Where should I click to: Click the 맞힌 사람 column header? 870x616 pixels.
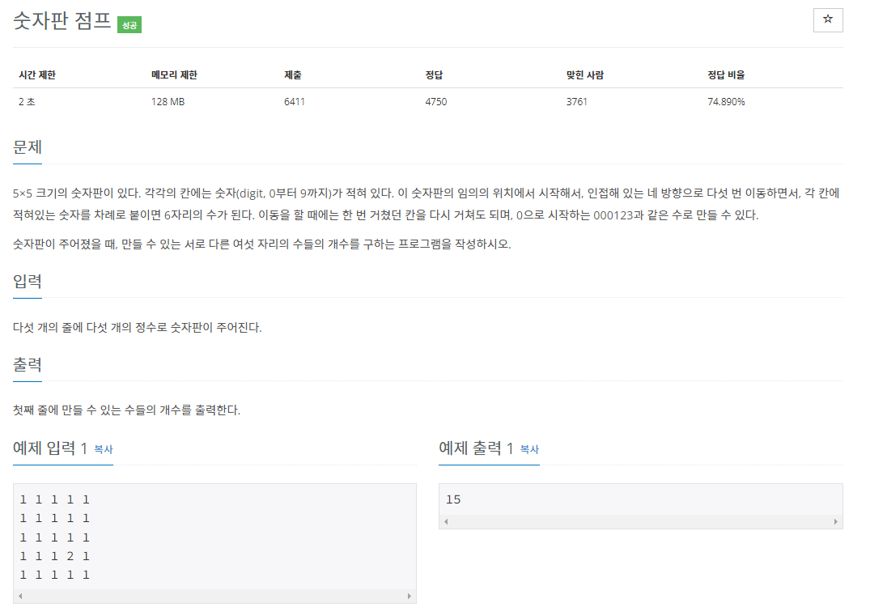tap(585, 75)
